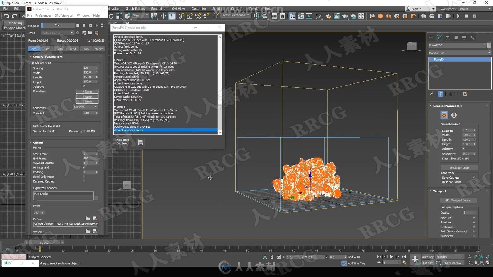Click Zoom Extents All Selected icon
The height and width of the screenshot is (277, 493).
click(487, 257)
